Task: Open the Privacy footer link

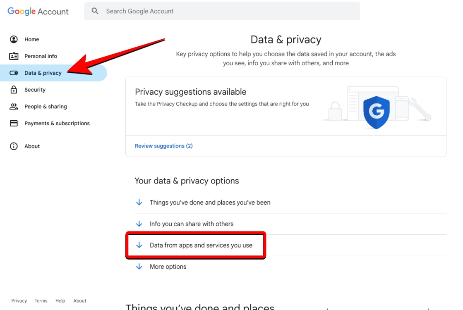Action: 19,301
